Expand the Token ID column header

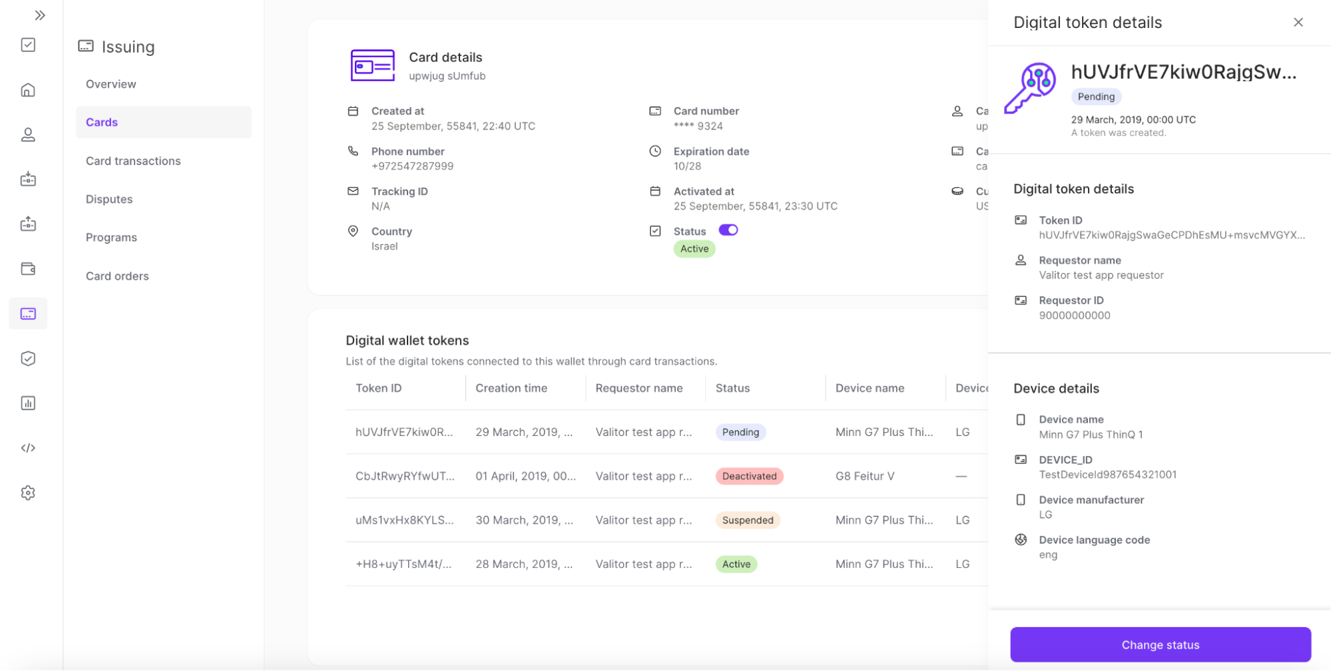[x=378, y=387]
